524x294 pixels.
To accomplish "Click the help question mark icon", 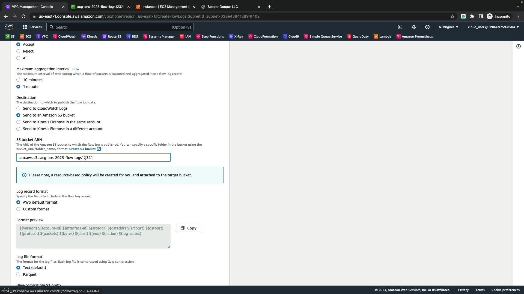I will coord(427,27).
